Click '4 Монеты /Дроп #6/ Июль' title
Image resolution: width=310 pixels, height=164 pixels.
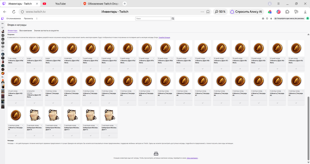[x=240, y=62]
